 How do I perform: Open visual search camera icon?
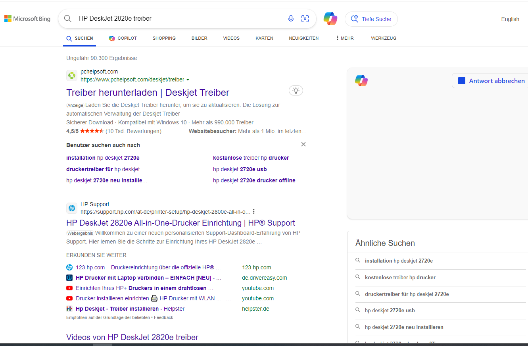click(305, 19)
